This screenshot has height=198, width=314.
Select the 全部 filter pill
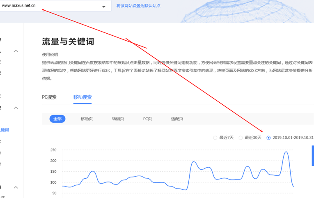tap(57, 119)
